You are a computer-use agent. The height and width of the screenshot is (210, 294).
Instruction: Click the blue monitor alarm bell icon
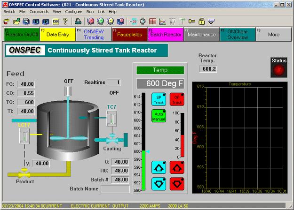coord(120,22)
